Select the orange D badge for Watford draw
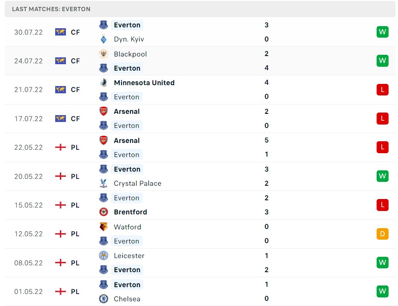This screenshot has width=398, height=306. click(x=382, y=234)
